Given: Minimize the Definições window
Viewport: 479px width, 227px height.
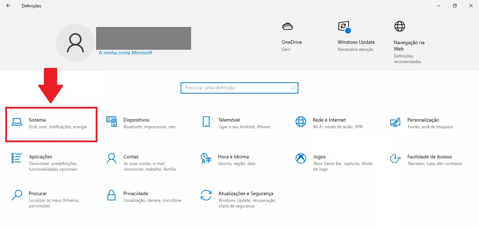Looking at the screenshot, I should [439, 6].
